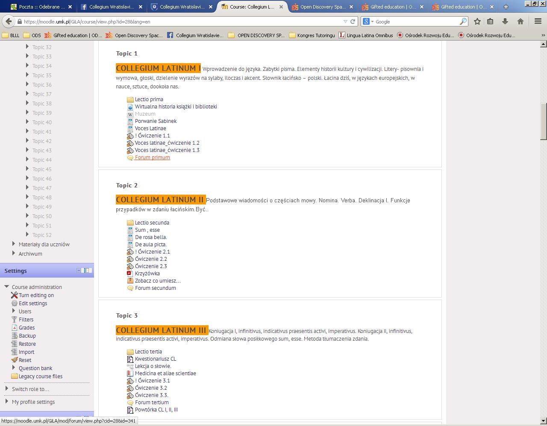Collapse the Course administration tree
Image resolution: width=547 pixels, height=426 pixels.
7,287
